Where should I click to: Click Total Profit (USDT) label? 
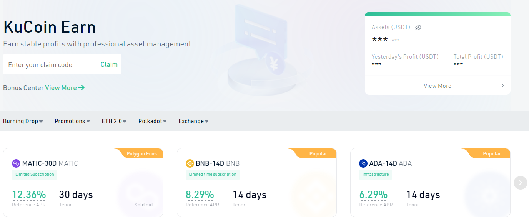(x=478, y=57)
